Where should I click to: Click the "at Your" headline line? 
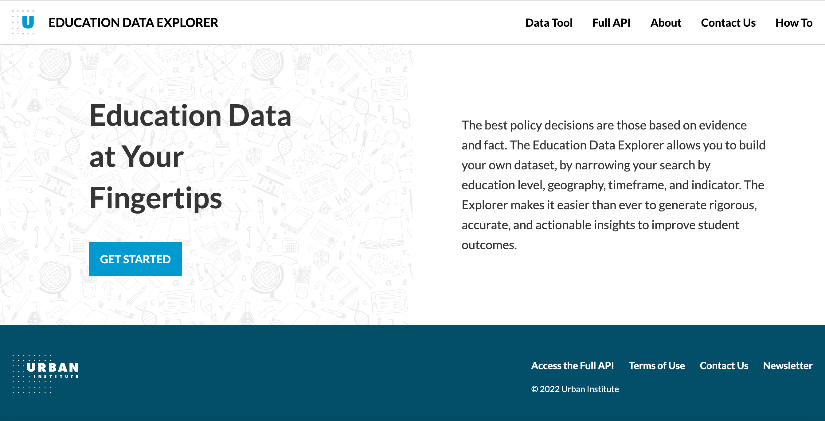(137, 157)
